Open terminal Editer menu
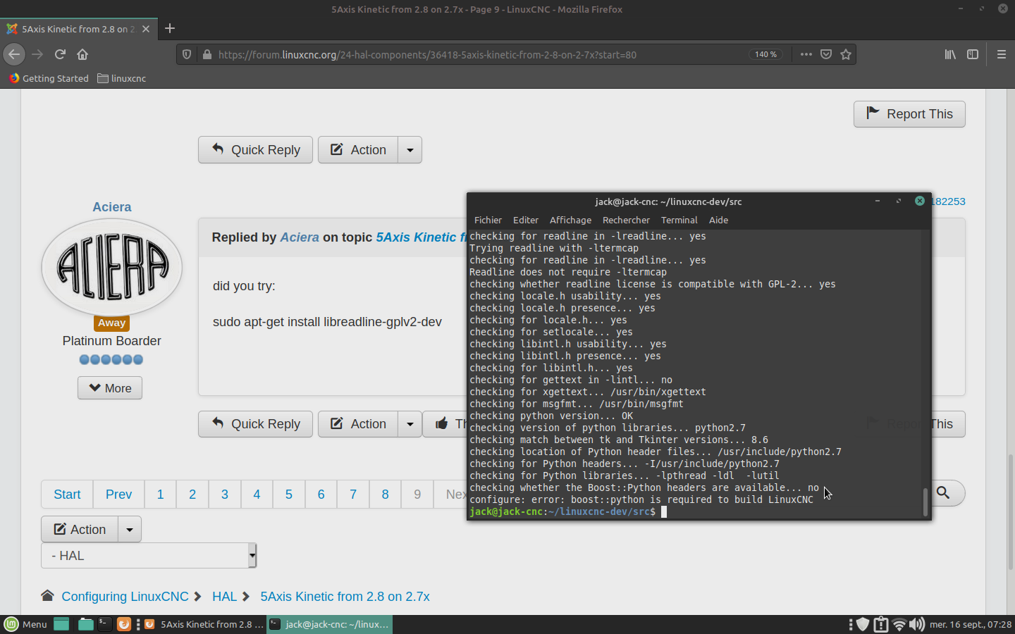 (x=526, y=220)
